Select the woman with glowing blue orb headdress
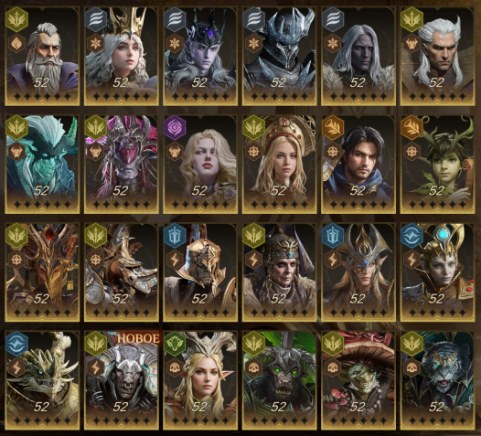 [x=437, y=272]
